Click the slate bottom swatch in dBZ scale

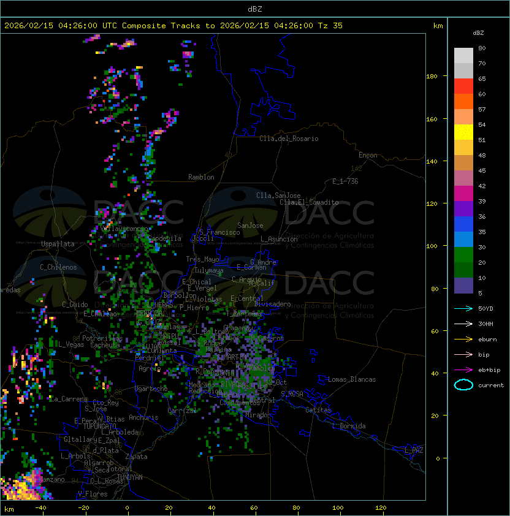click(x=463, y=286)
